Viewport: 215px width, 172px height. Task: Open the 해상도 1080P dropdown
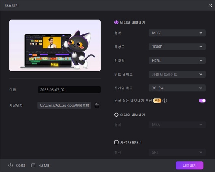(x=177, y=47)
